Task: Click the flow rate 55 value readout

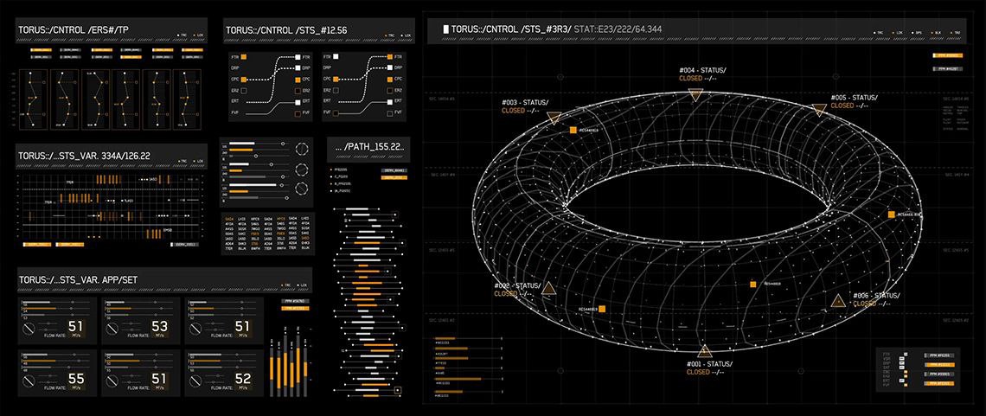Action: tap(76, 379)
